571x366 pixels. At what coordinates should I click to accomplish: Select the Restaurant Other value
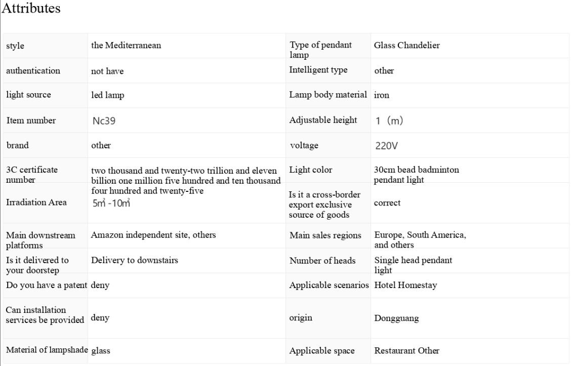click(x=407, y=350)
